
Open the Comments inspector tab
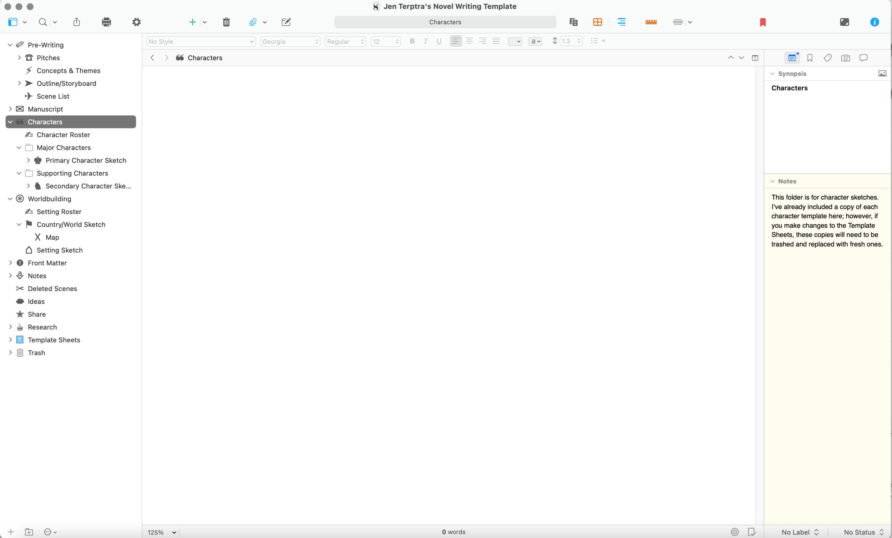coord(863,58)
